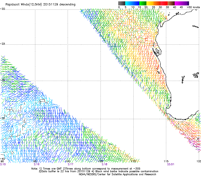Click the brown 35-40 knots color segment
This screenshot has height=176, width=201.
[171, 3]
